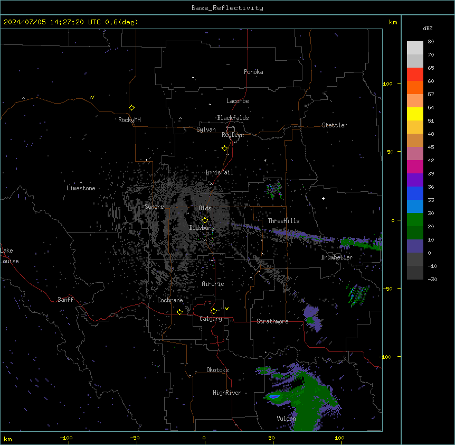This screenshot has width=455, height=445.
Task: Click the Sundre town label
Action: pos(154,207)
